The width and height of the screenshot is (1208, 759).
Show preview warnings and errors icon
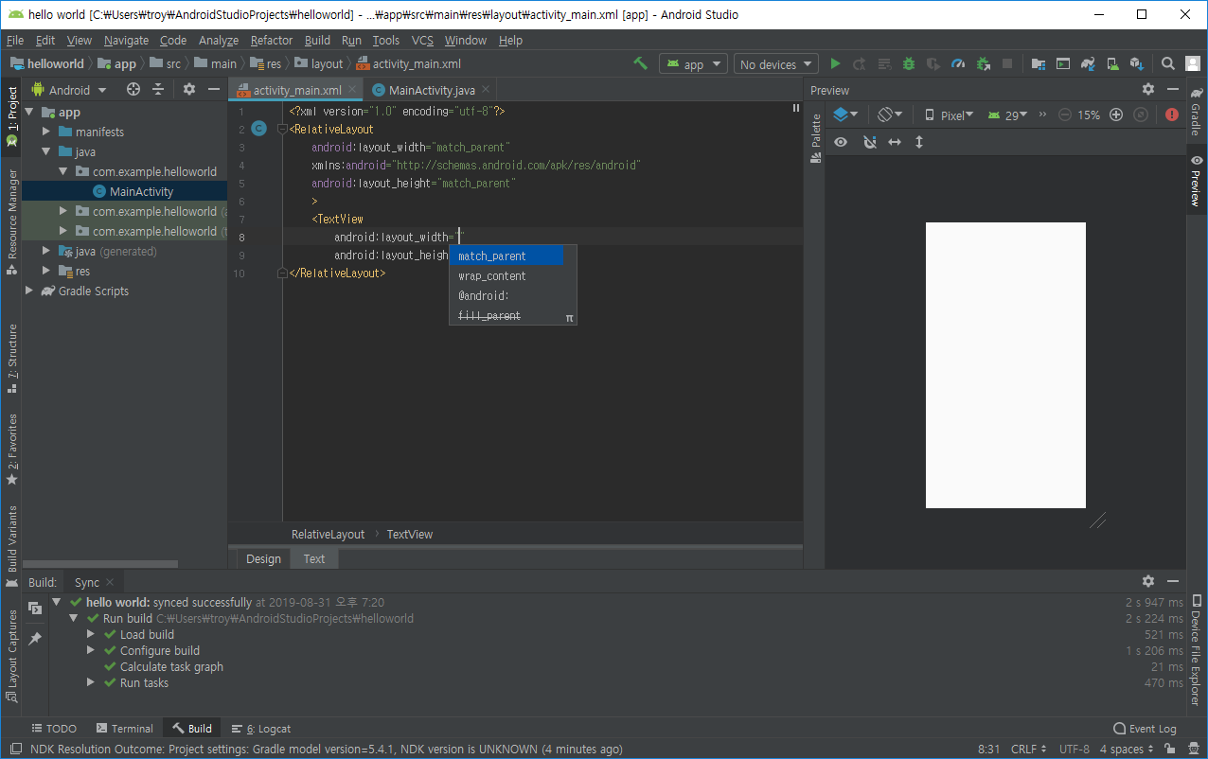(x=1172, y=115)
